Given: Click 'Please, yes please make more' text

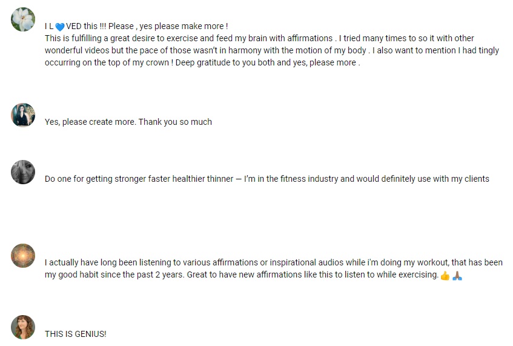Looking at the screenshot, I should 168,26.
